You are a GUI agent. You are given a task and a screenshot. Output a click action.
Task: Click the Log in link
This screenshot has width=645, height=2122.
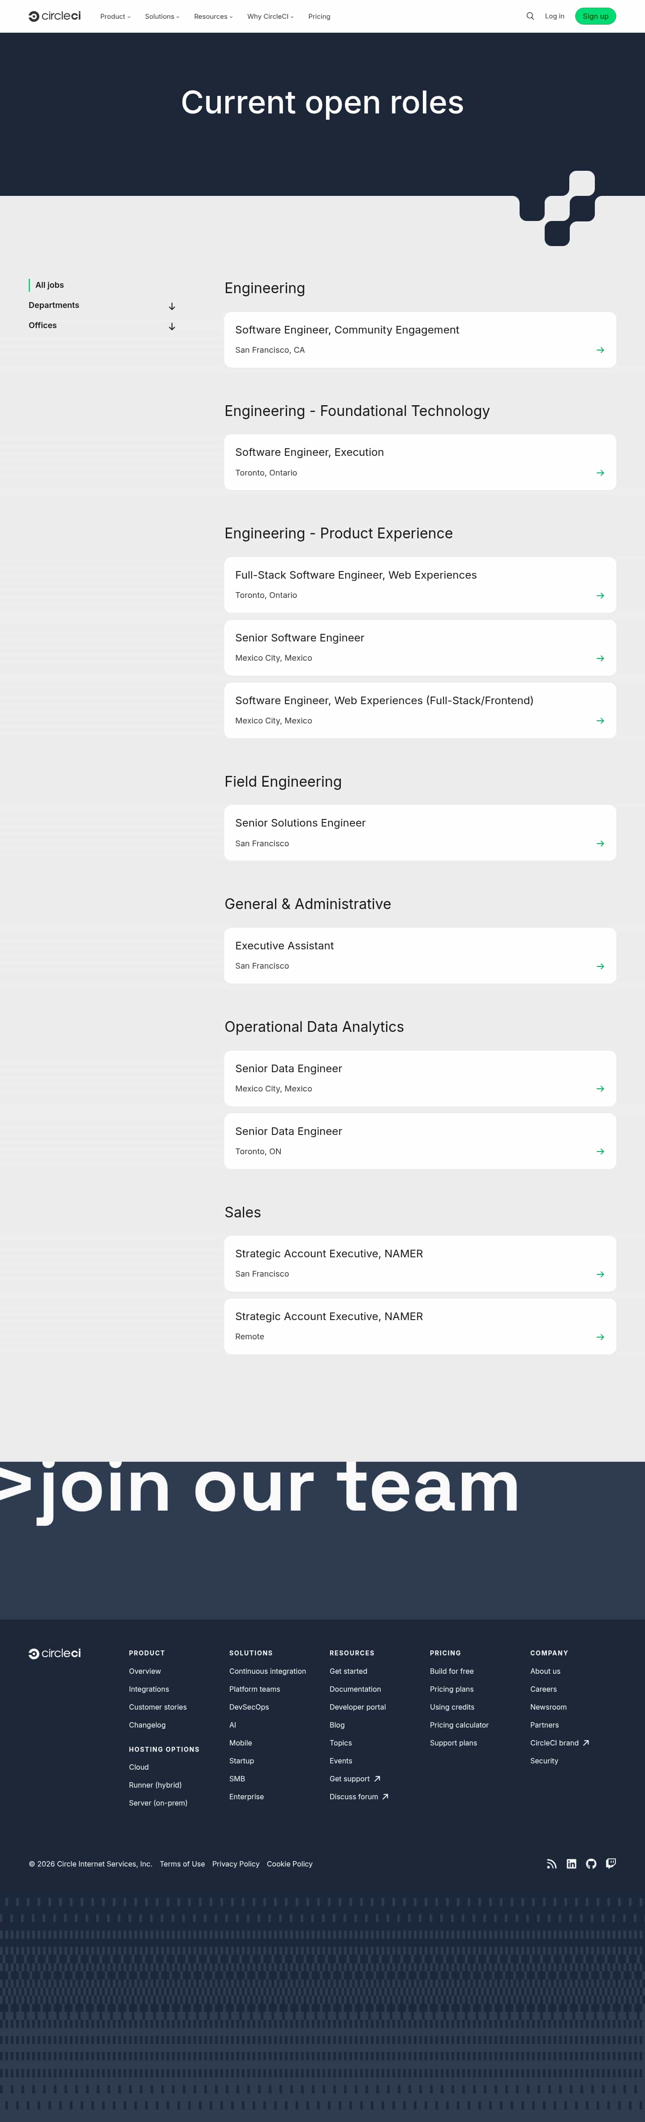tap(555, 17)
